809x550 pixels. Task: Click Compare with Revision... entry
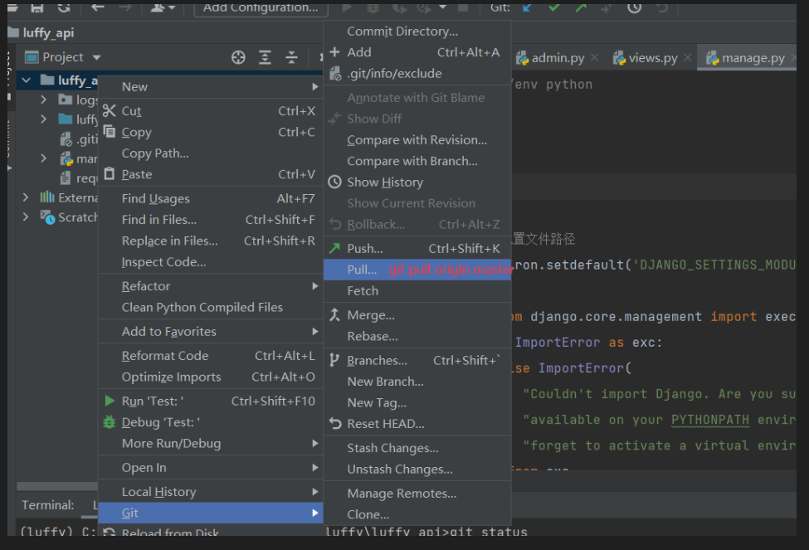tap(417, 140)
